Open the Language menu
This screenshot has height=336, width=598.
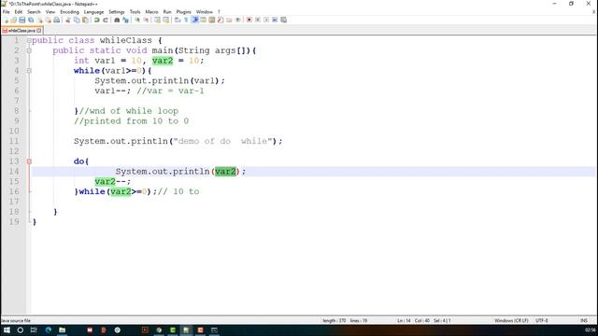click(x=93, y=12)
